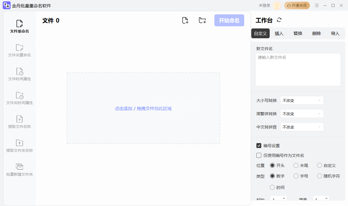Click the 起始 number stepper field
This screenshot has height=206, width=348.
pos(278,198)
